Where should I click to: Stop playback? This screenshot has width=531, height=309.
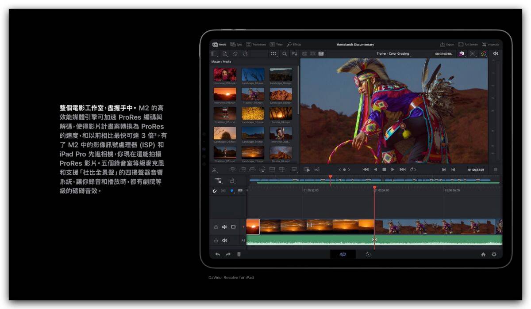click(x=384, y=170)
